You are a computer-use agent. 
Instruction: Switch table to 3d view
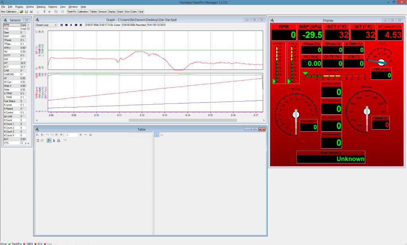[x=161, y=135]
